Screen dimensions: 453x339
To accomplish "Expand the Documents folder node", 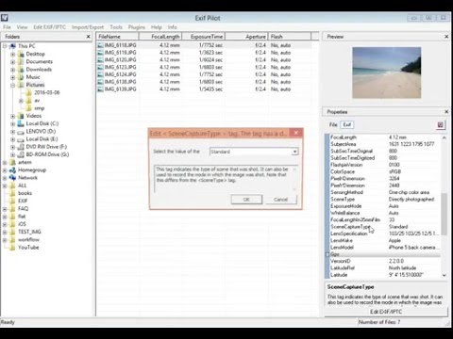I will tap(13, 62).
